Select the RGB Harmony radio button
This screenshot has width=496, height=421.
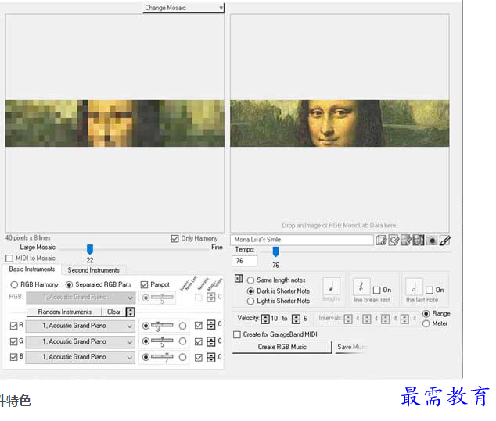click(x=14, y=285)
